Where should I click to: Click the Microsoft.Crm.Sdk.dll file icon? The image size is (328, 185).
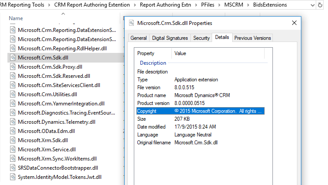pos(13,58)
